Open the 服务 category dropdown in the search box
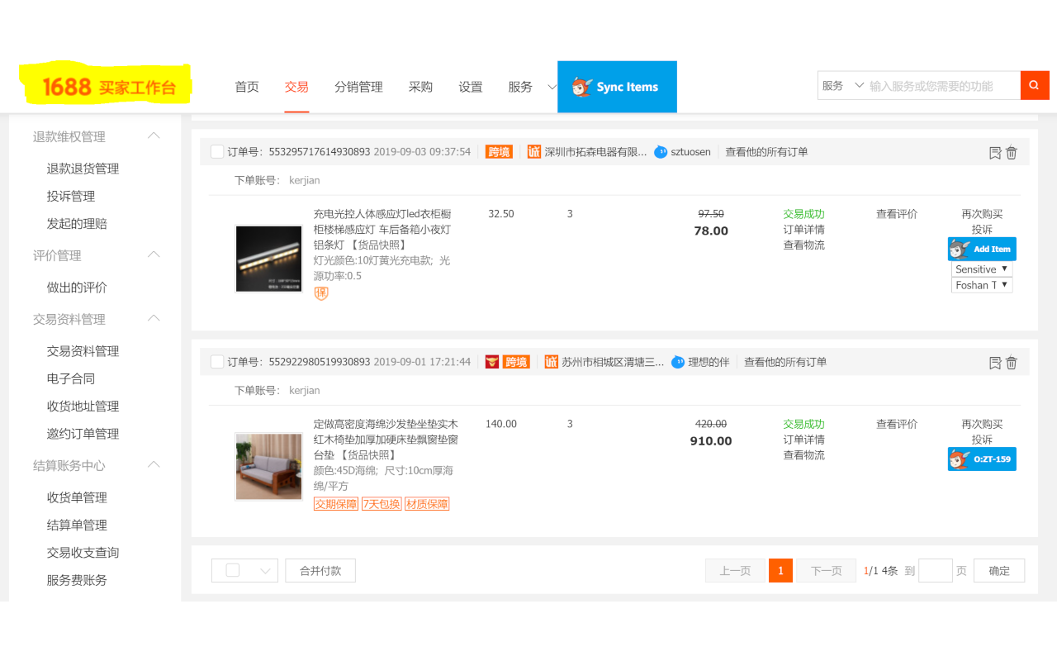 coord(842,86)
